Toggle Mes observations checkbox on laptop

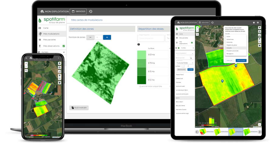click(x=64, y=46)
